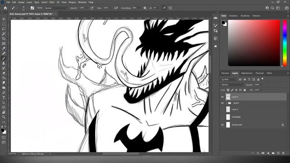
Task: Toggle lock transparent pixels
Action: click(228, 90)
